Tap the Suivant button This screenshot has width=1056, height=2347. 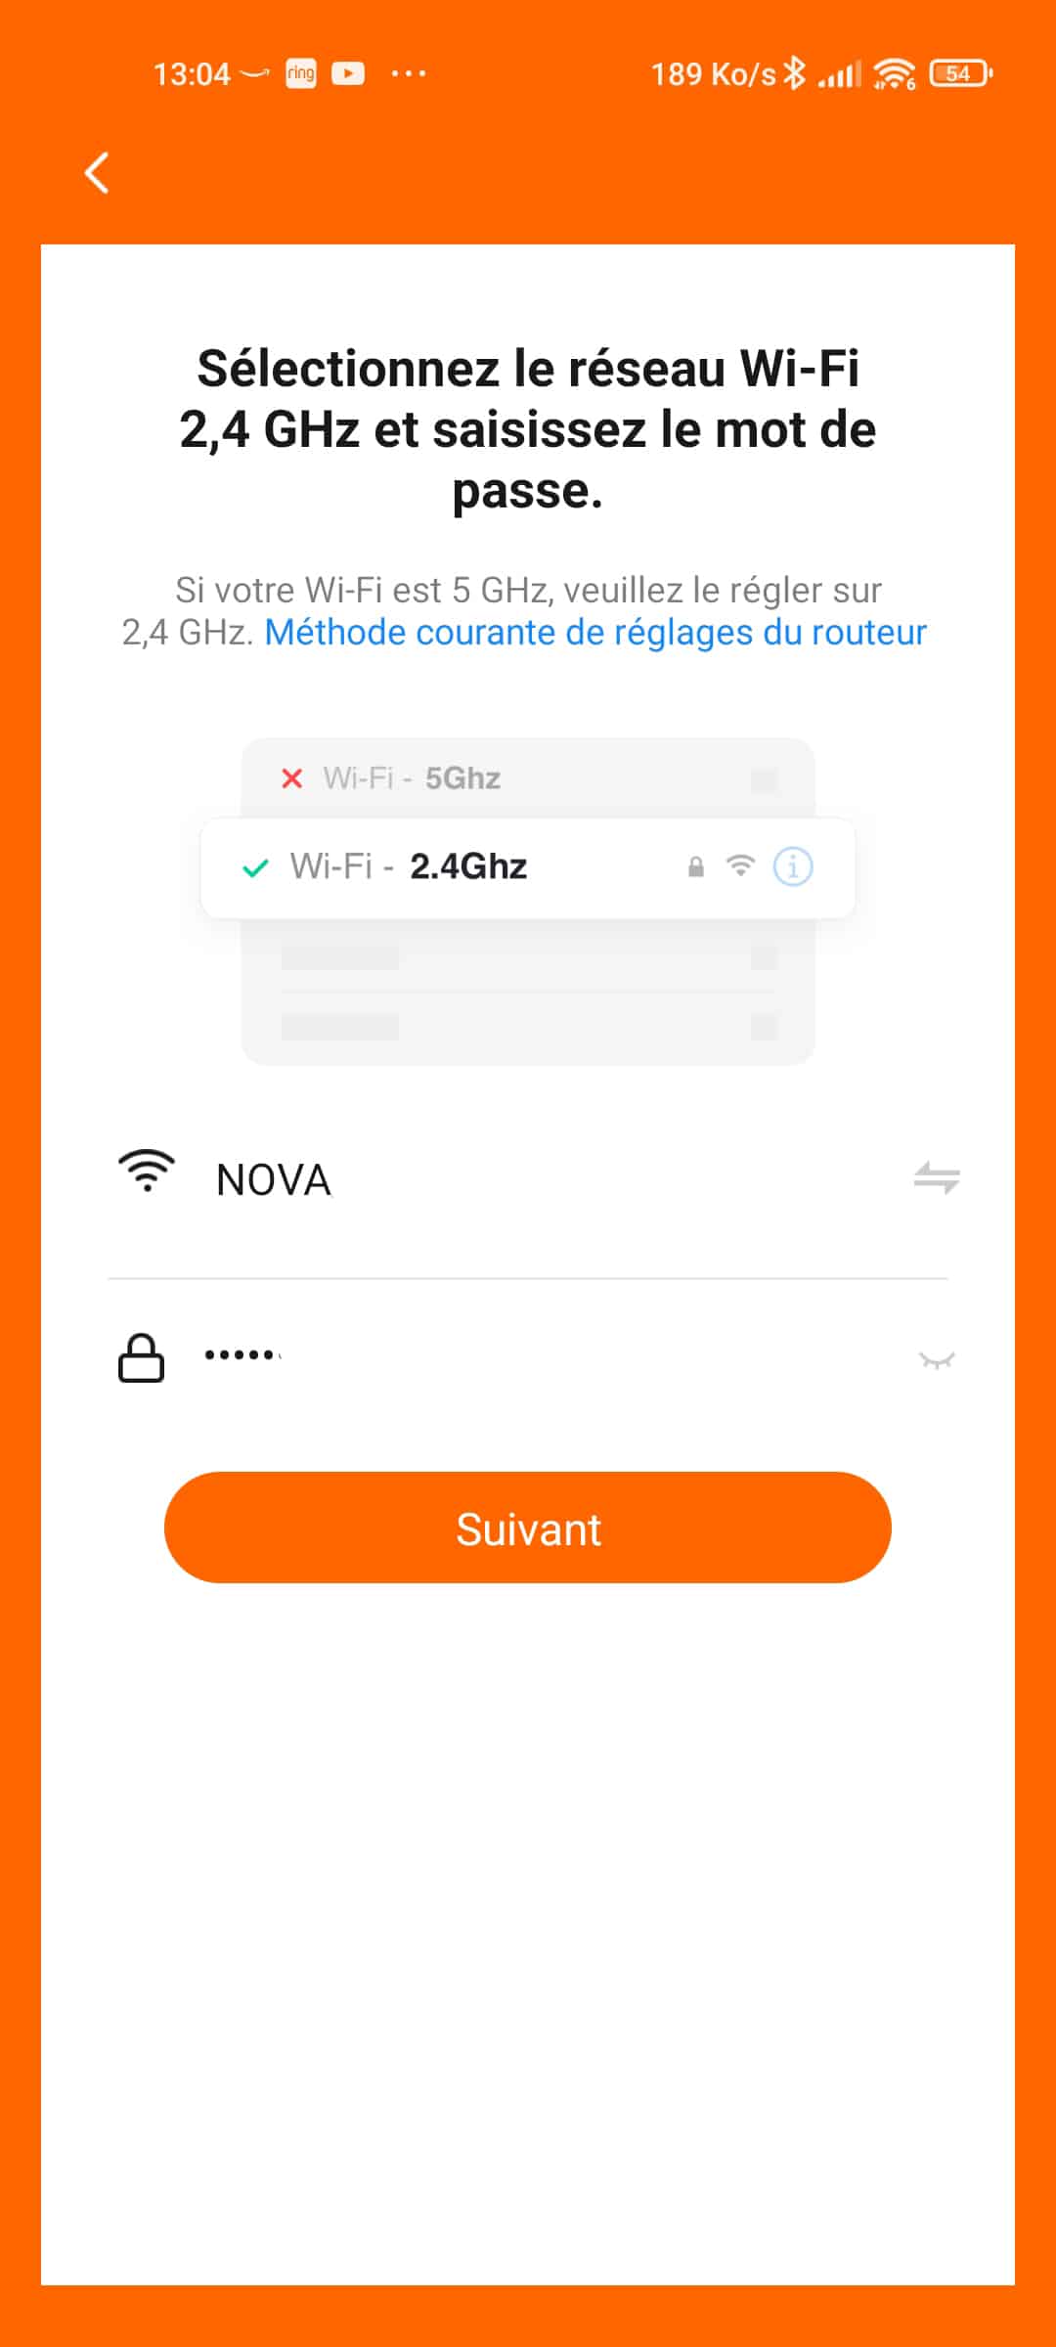pyautogui.click(x=528, y=1528)
